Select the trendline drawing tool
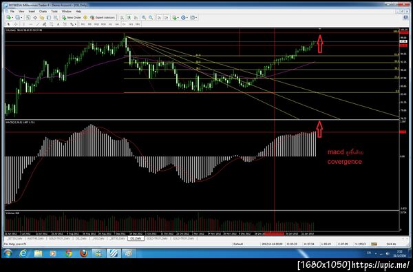 (x=38, y=24)
